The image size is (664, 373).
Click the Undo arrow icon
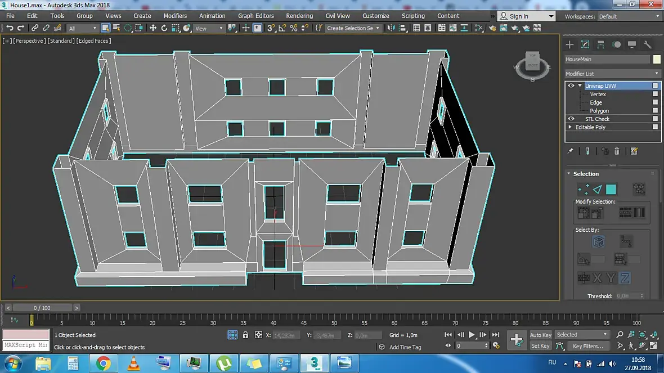click(10, 28)
